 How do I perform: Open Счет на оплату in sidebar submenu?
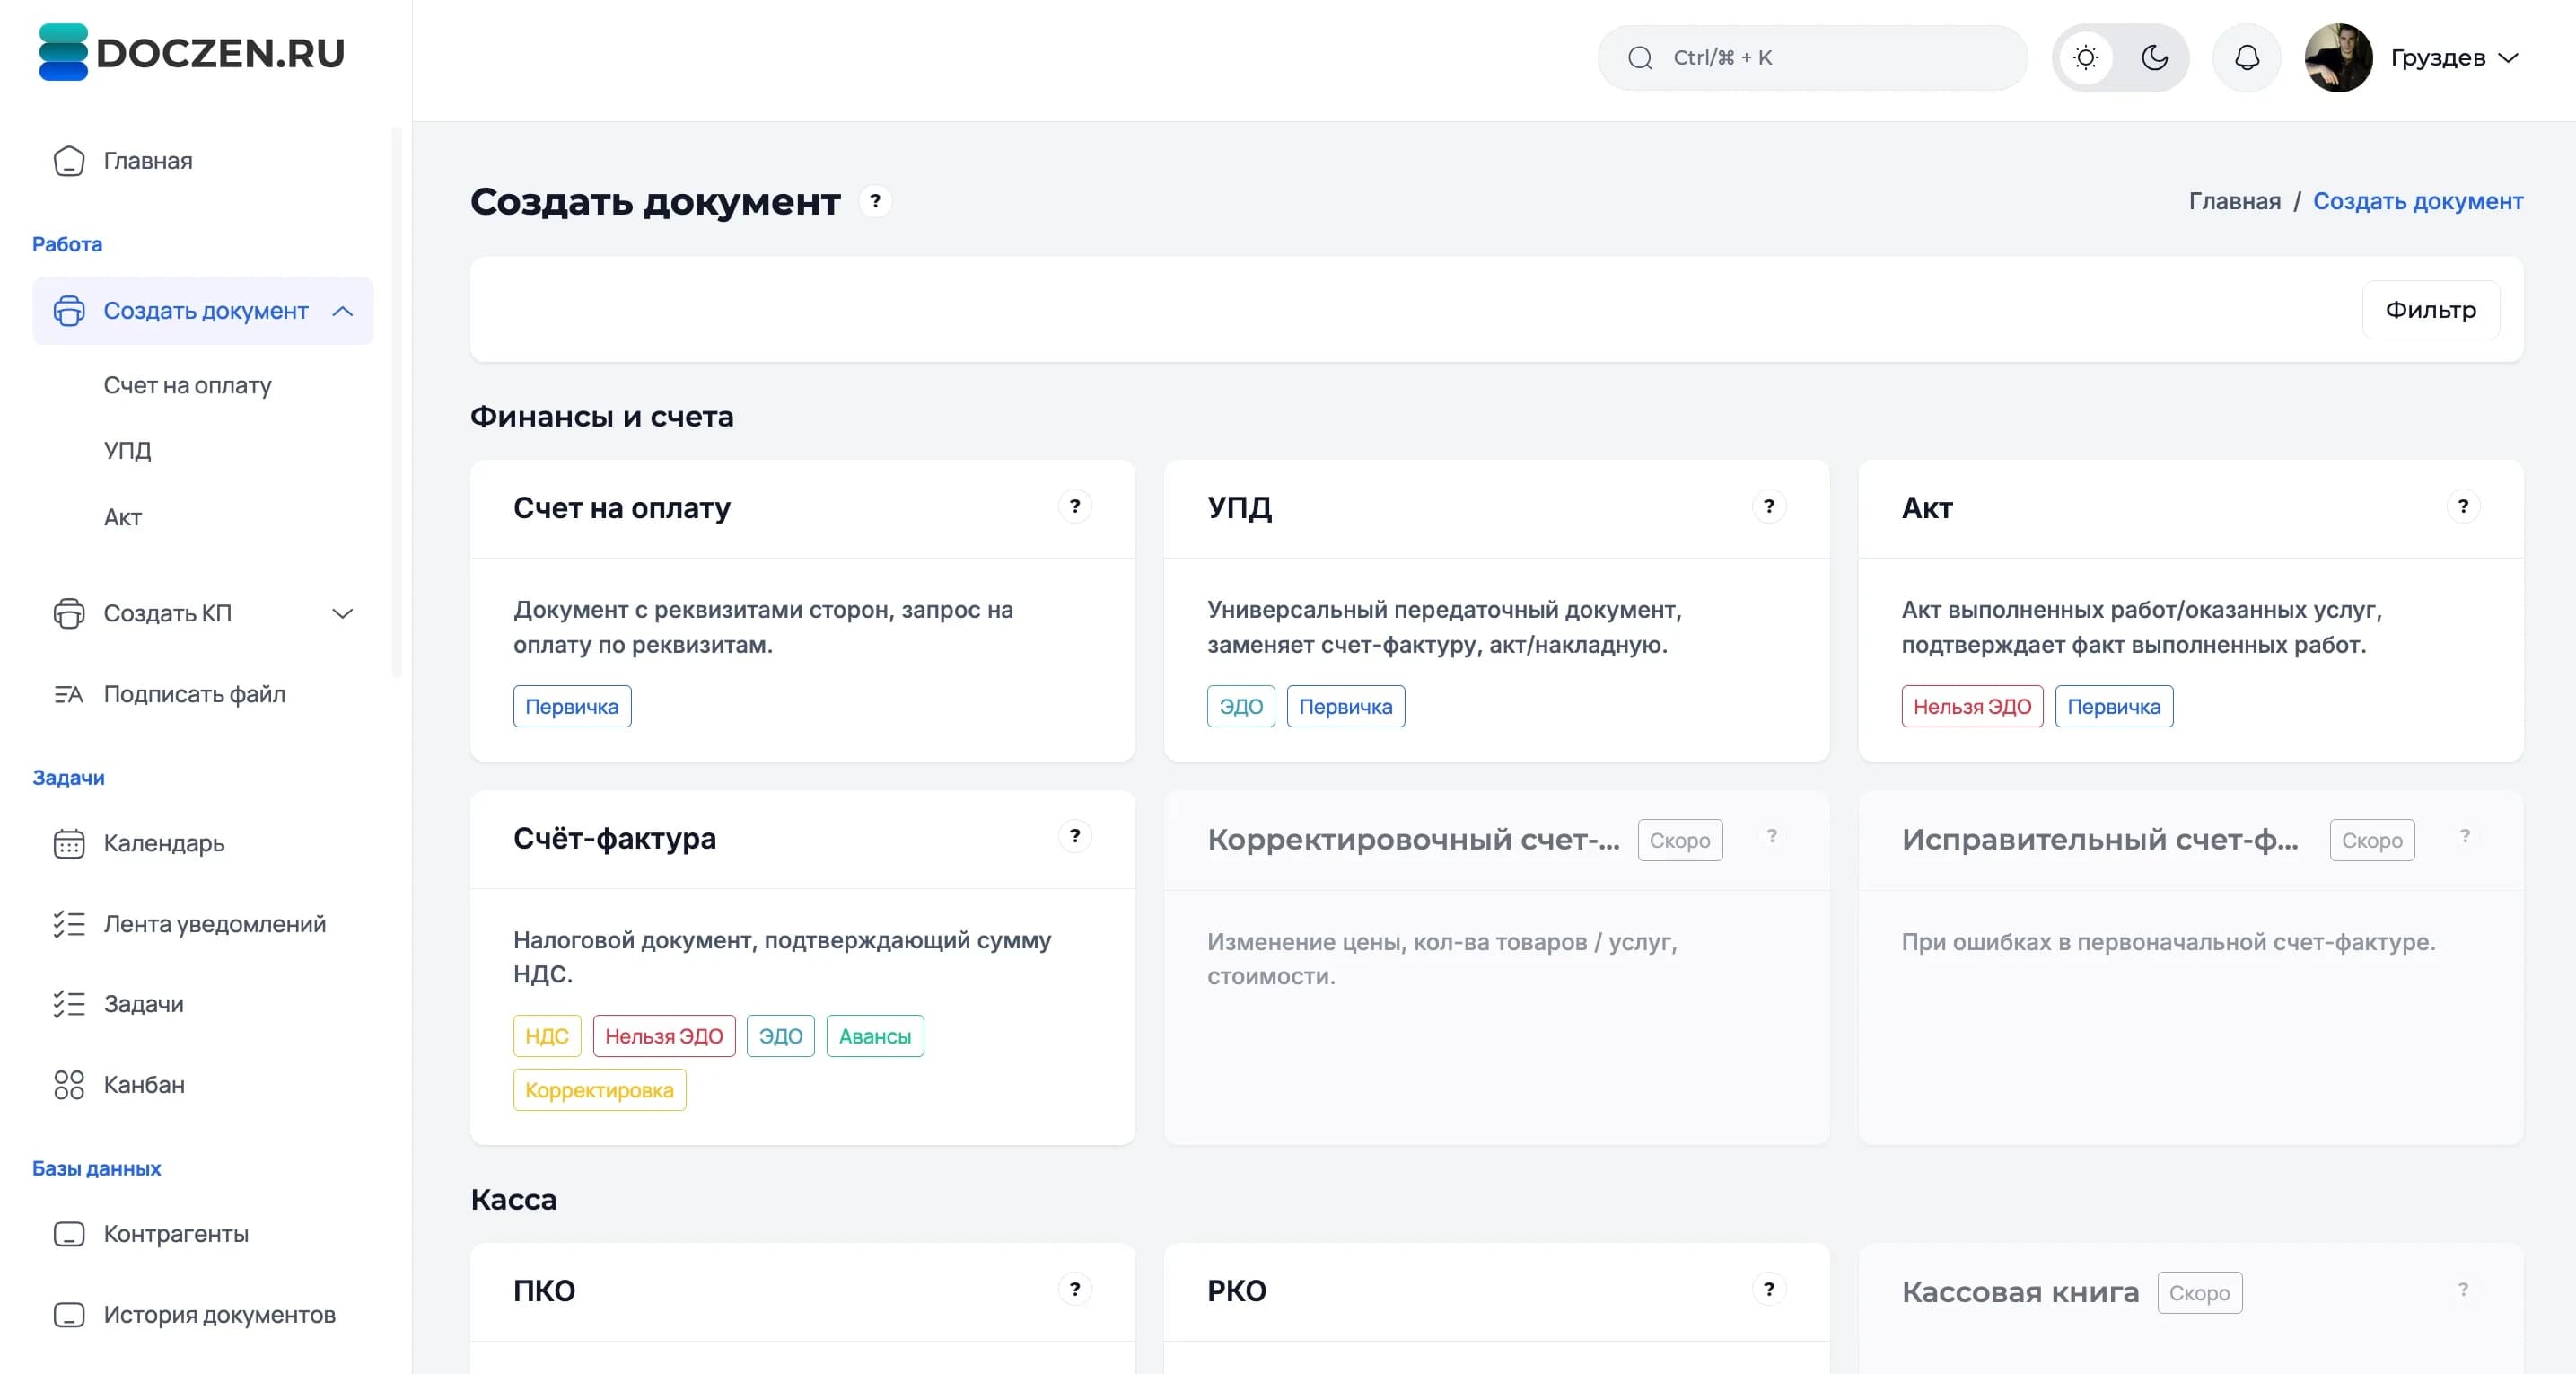point(188,385)
